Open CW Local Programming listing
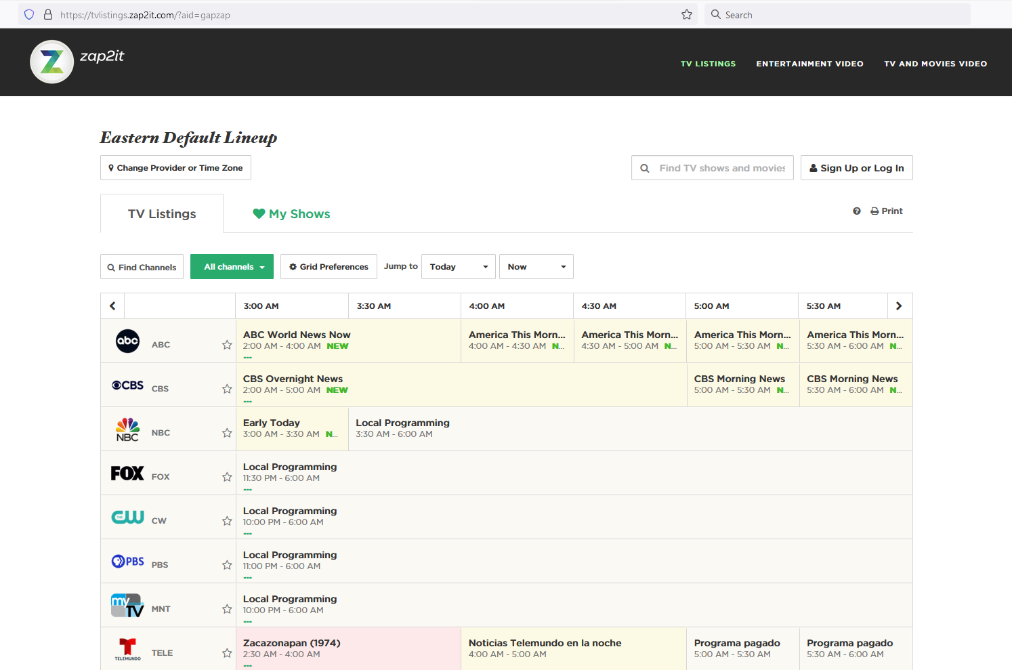The image size is (1012, 670). [x=574, y=517]
